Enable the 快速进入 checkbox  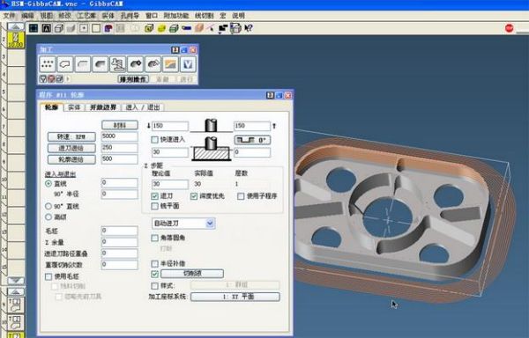154,139
